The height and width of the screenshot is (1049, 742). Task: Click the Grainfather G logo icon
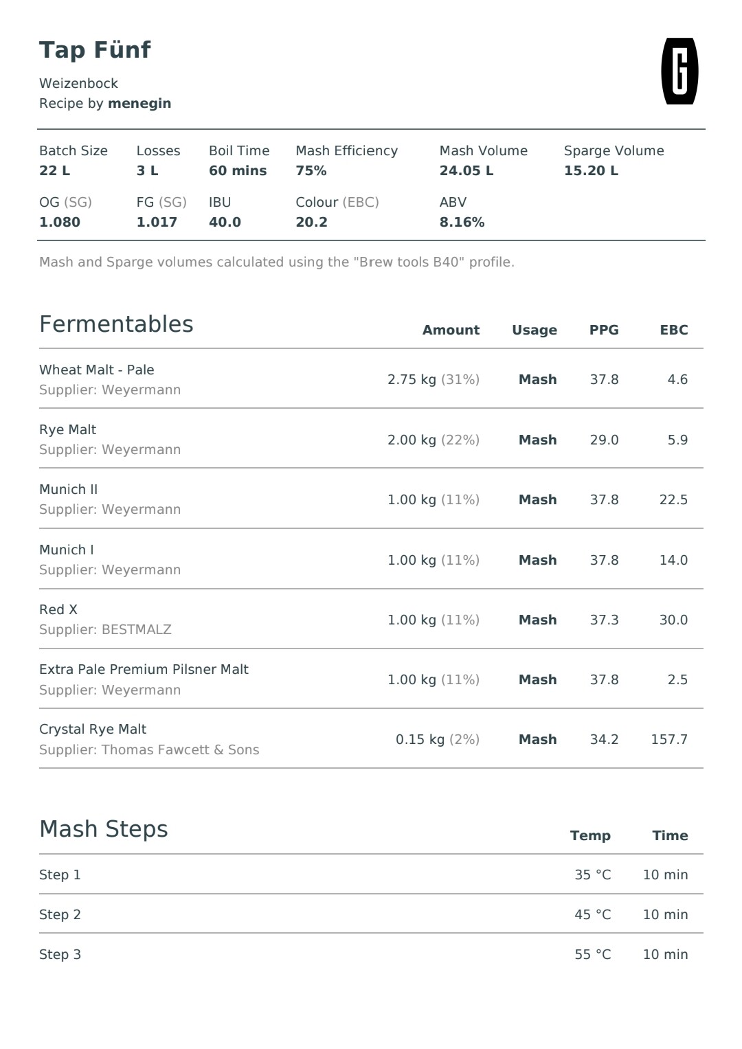pos(679,71)
